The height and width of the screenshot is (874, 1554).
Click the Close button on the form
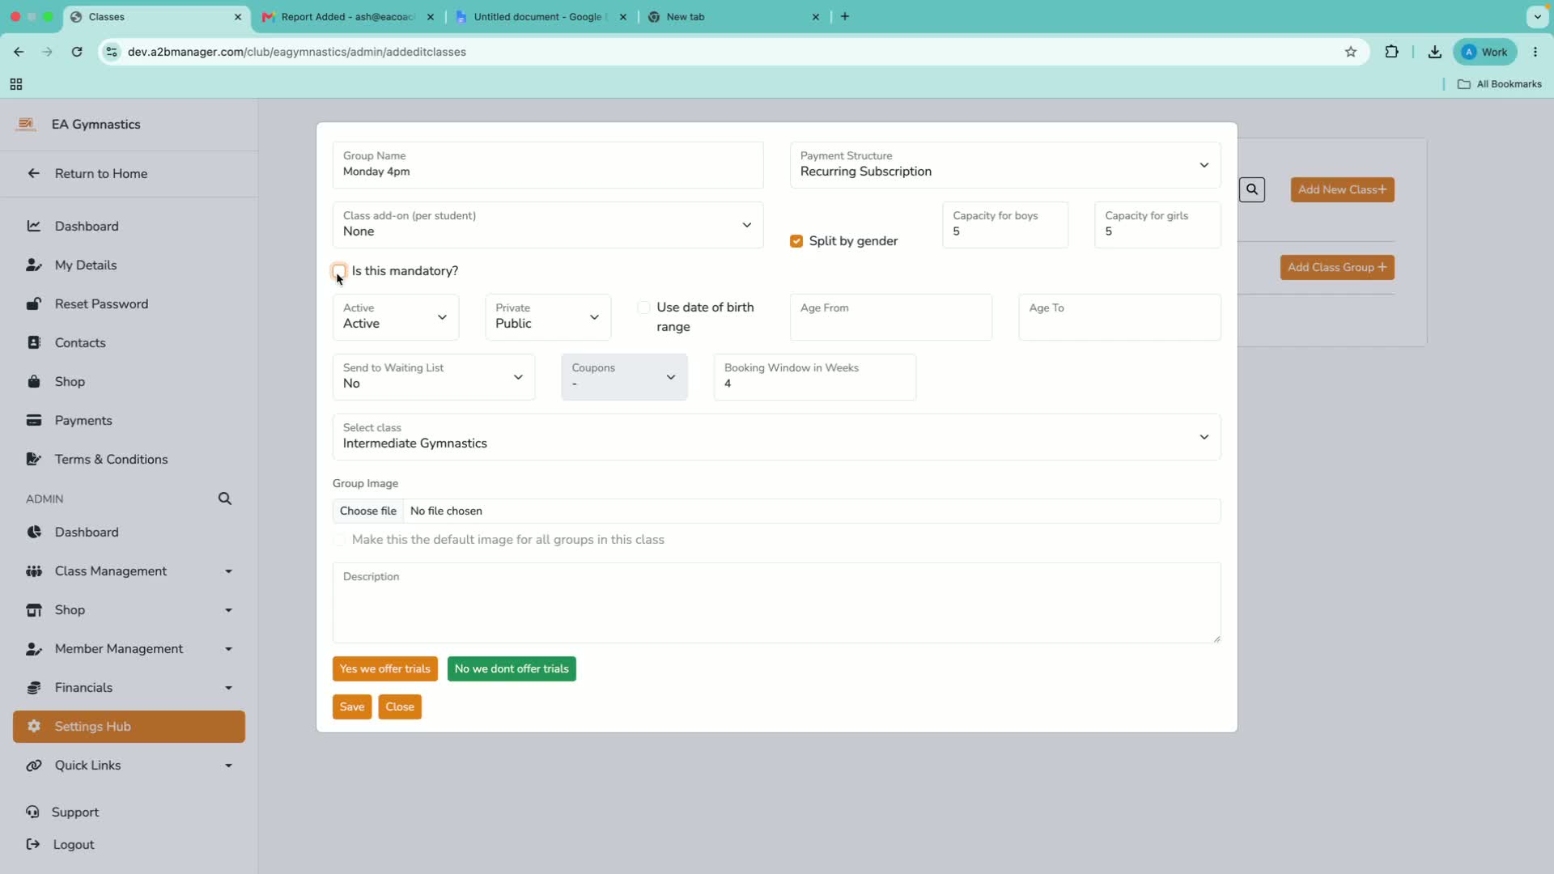[x=400, y=706]
